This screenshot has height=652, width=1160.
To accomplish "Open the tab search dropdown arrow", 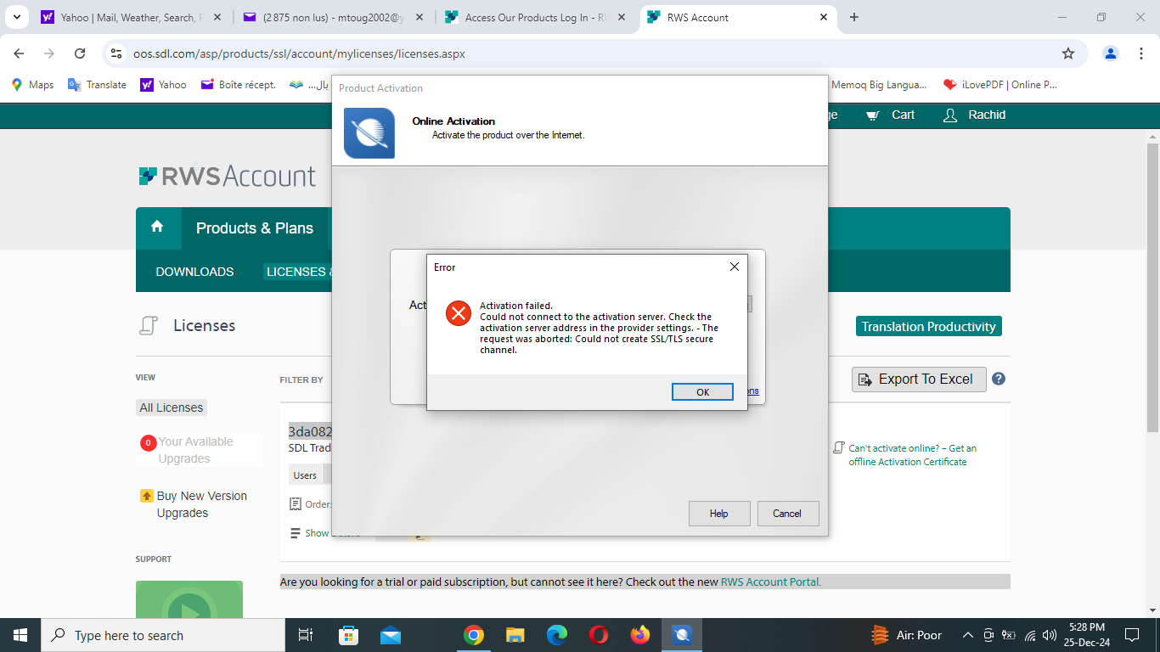I will pyautogui.click(x=16, y=17).
